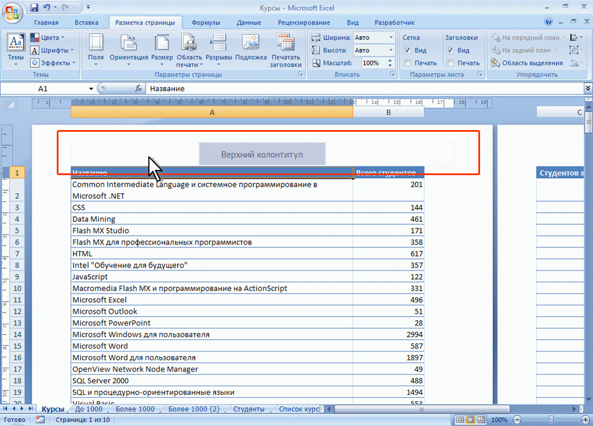This screenshot has height=426, width=593.
Task: Click На передний план button
Action: [528, 38]
